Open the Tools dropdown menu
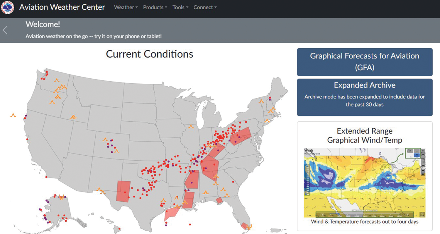This screenshot has height=234, width=440. (x=180, y=7)
